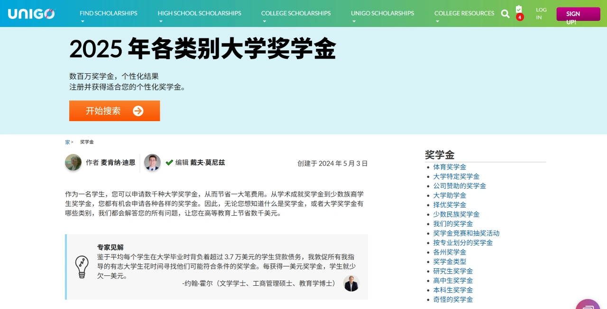Click the LOG IN link
The height and width of the screenshot is (309, 607).
click(541, 13)
